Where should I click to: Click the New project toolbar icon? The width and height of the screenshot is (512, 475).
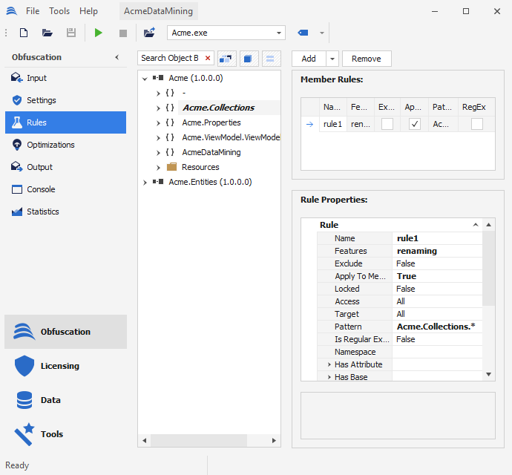[24, 33]
